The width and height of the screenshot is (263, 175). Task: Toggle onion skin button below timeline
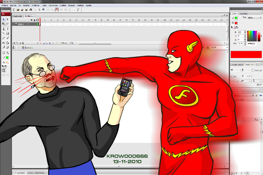point(44,43)
